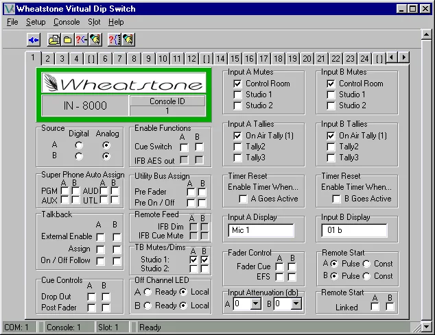This screenshot has width=435, height=335.
Task: Click the Input A Display field showing Mic 1
Action: [x=261, y=231]
